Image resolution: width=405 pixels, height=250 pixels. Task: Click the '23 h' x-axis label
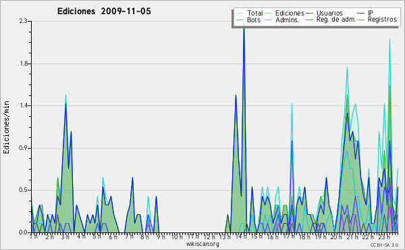point(384,236)
